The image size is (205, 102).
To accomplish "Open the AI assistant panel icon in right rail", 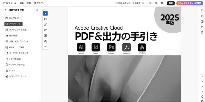I will [x=202, y=10].
